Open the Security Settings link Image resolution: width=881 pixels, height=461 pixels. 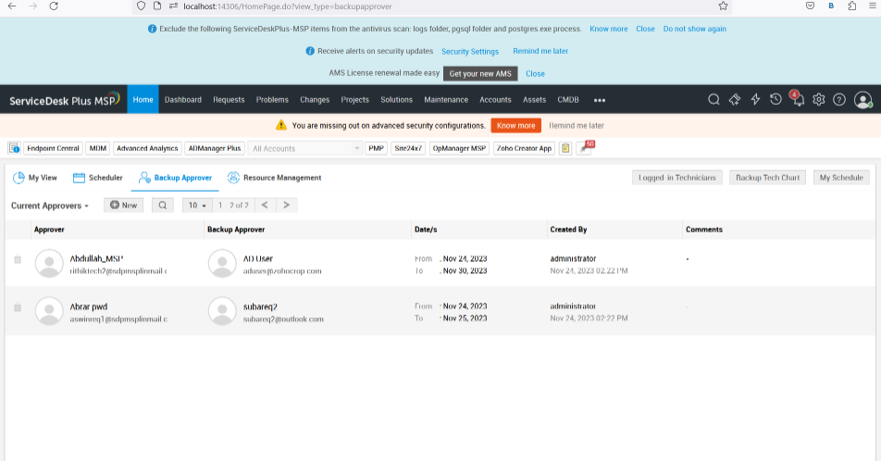[x=470, y=52]
